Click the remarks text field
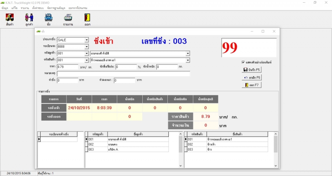This screenshot has width=332, height=176. (x=124, y=73)
